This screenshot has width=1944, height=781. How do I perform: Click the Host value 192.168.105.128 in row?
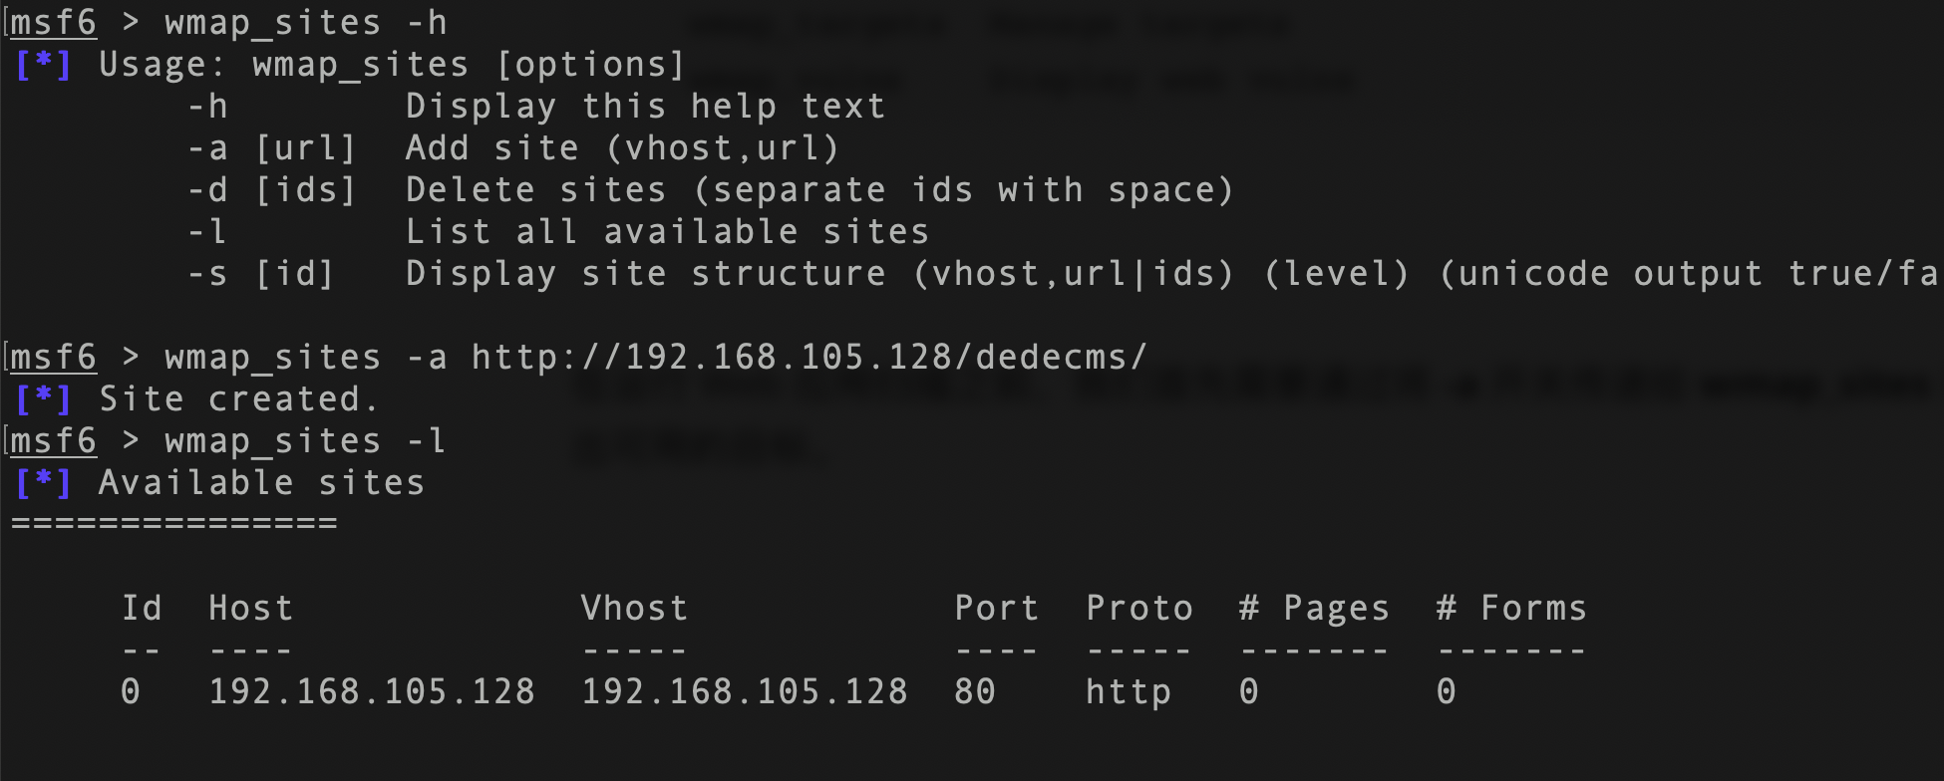click(371, 692)
